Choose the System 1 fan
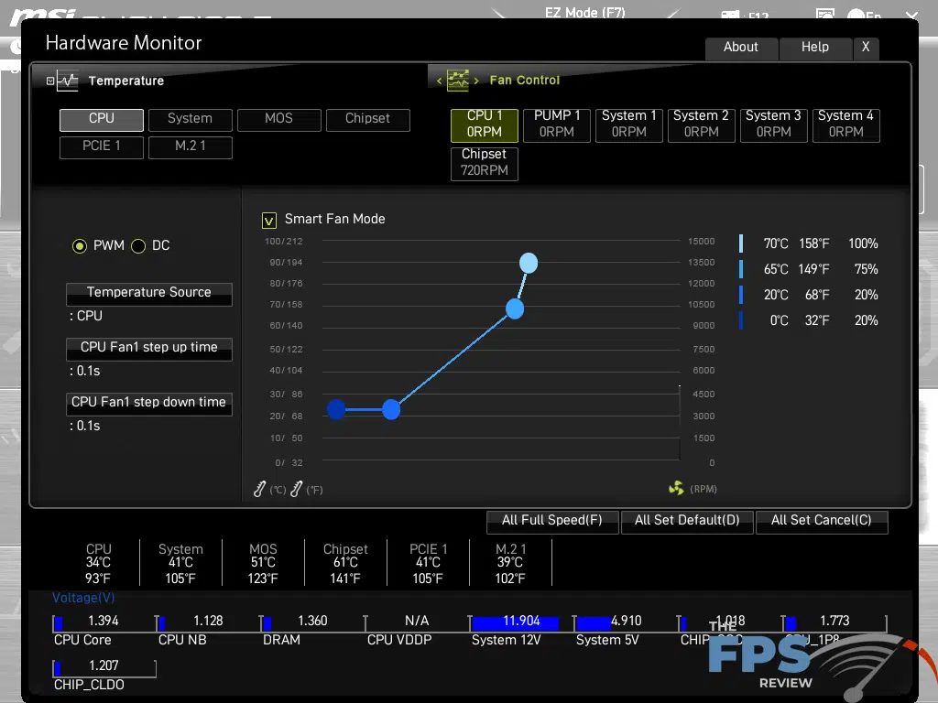The image size is (938, 703). [x=629, y=124]
